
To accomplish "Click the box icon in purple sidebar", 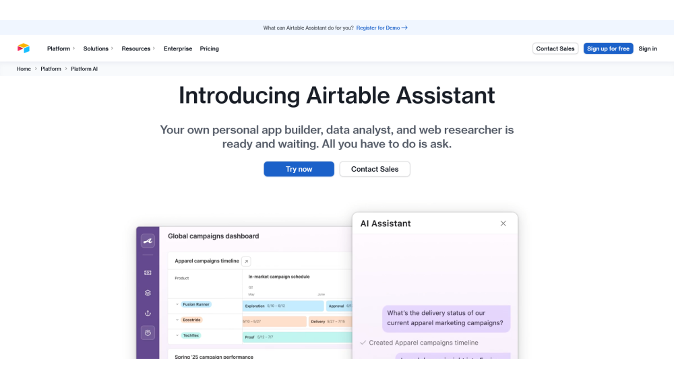I will (x=148, y=333).
